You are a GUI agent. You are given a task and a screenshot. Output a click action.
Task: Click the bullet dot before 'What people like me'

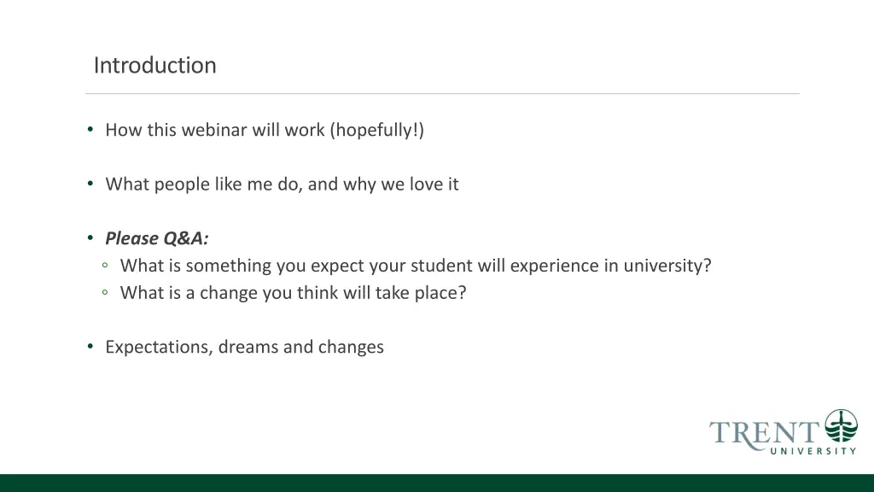[x=90, y=184]
